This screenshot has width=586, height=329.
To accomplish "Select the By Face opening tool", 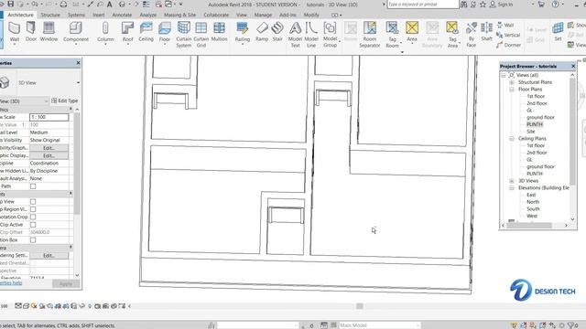I will [x=472, y=35].
